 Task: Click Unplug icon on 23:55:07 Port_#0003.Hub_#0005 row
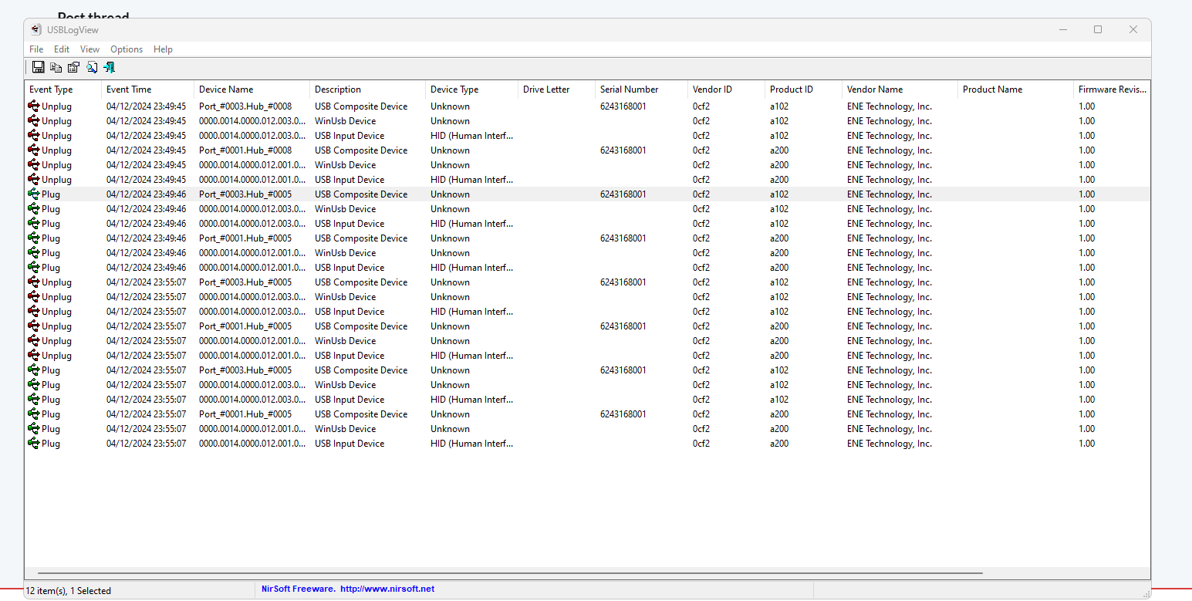click(x=34, y=282)
